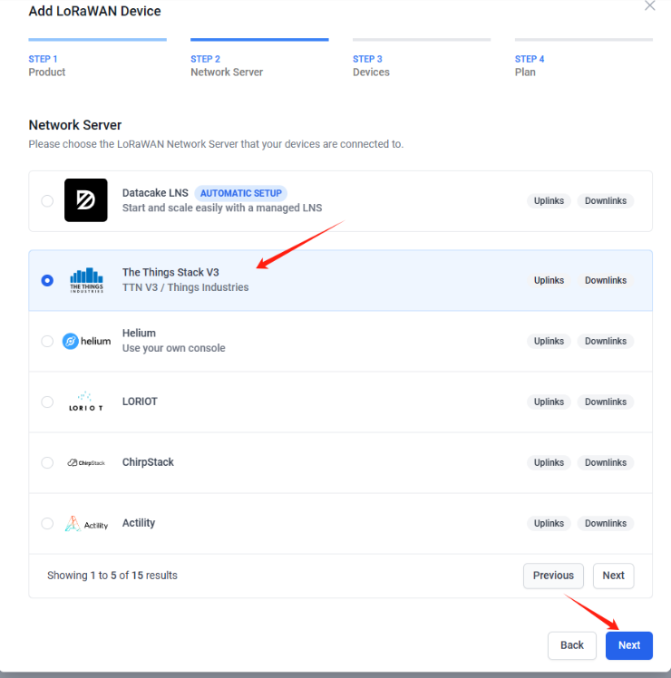Screen dimensions: 671x678
Task: Click the Datacake LNS logo icon
Action: click(x=85, y=200)
